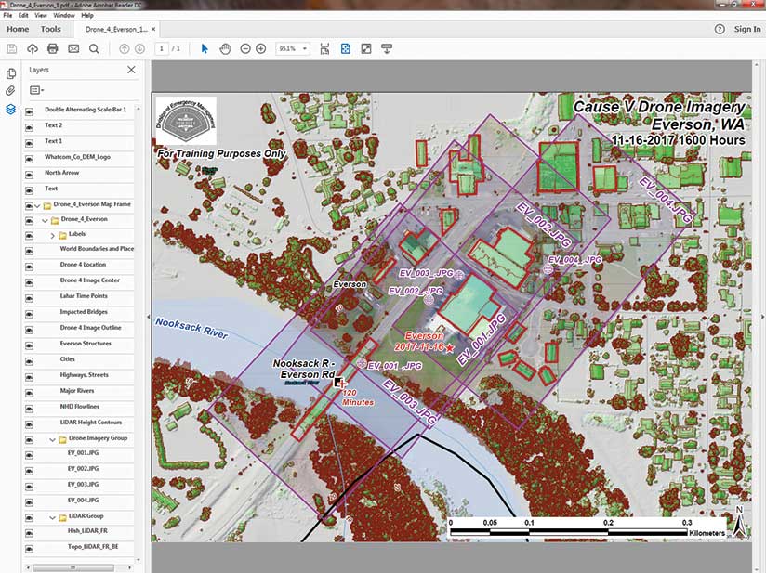Toggle visibility of Text 2 layer
Viewport: 766px width, 573px height.
[30, 127]
